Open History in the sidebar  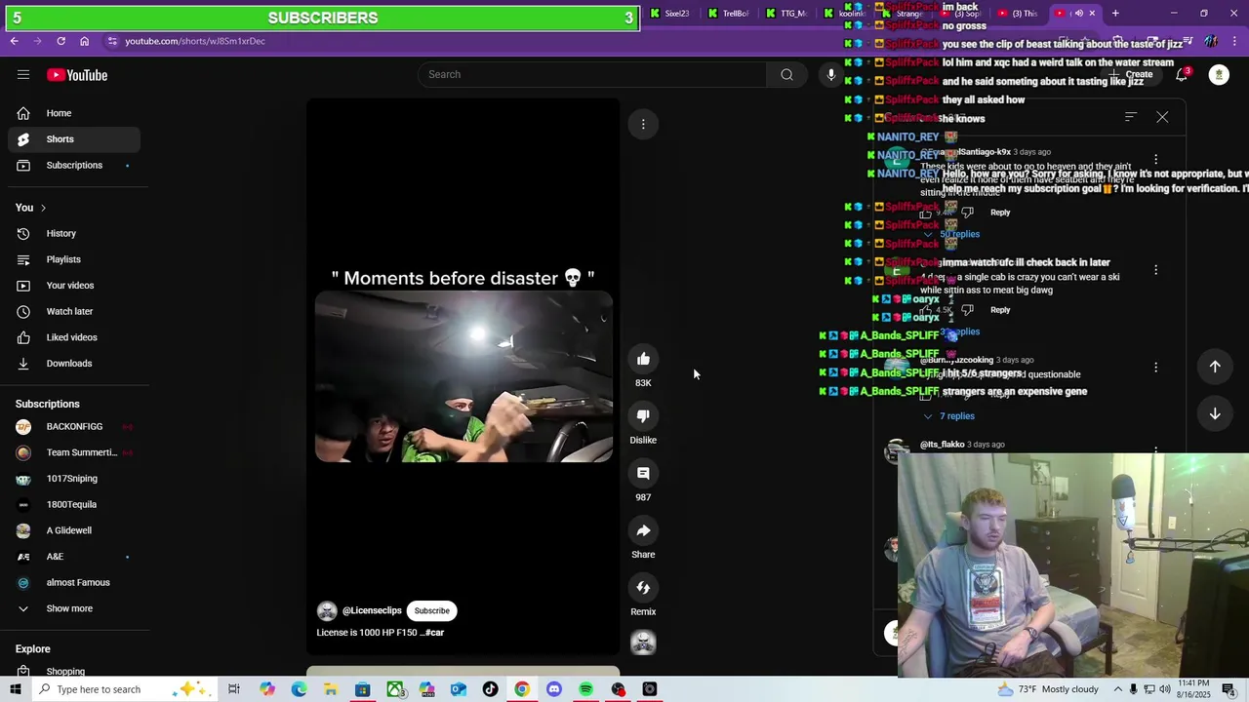(x=74, y=234)
